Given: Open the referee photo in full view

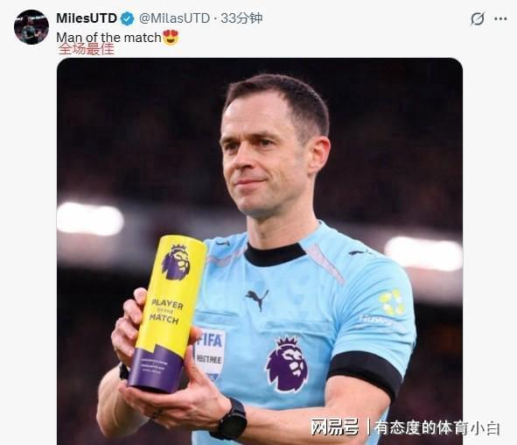Looking at the screenshot, I should tap(260, 251).
